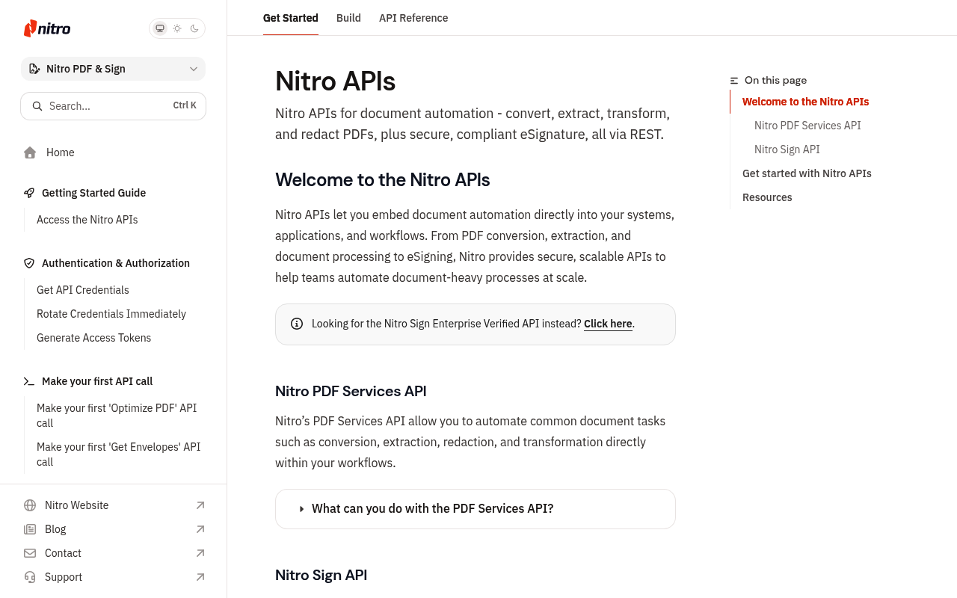Jump to Resources section
This screenshot has height=598, width=957.
(767, 197)
